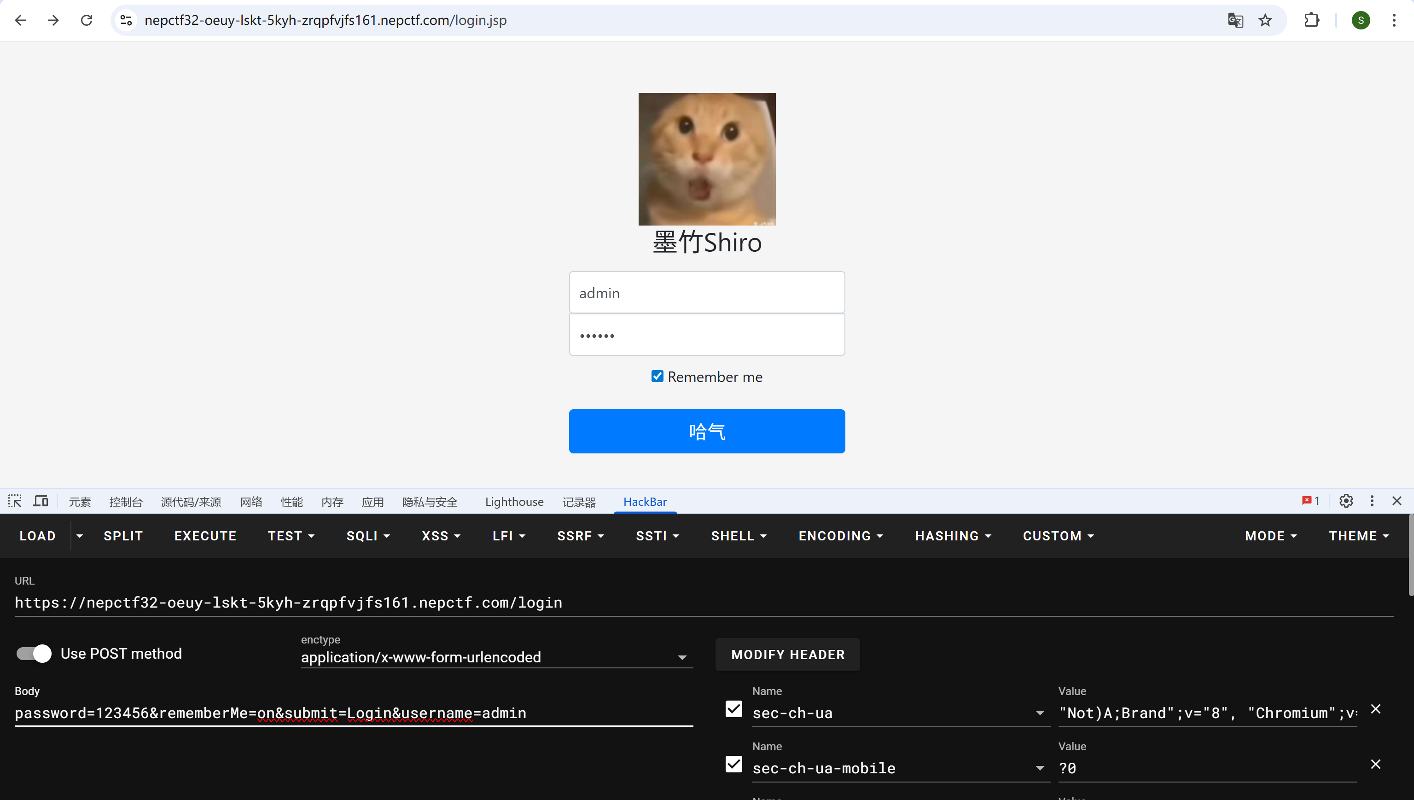Open the XSS dropdown menu
Screen dimensions: 1414x800
tap(441, 536)
